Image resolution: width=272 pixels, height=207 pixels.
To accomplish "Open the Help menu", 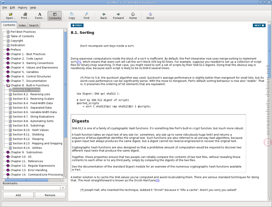I will pyautogui.click(x=33, y=8).
